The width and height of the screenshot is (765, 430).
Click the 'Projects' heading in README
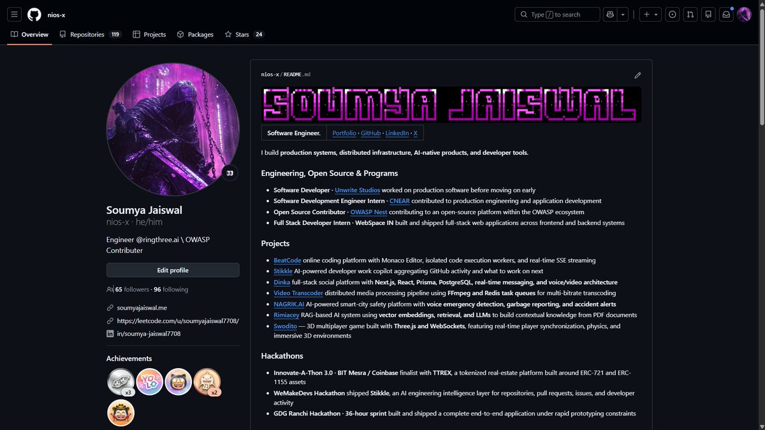click(x=275, y=243)
